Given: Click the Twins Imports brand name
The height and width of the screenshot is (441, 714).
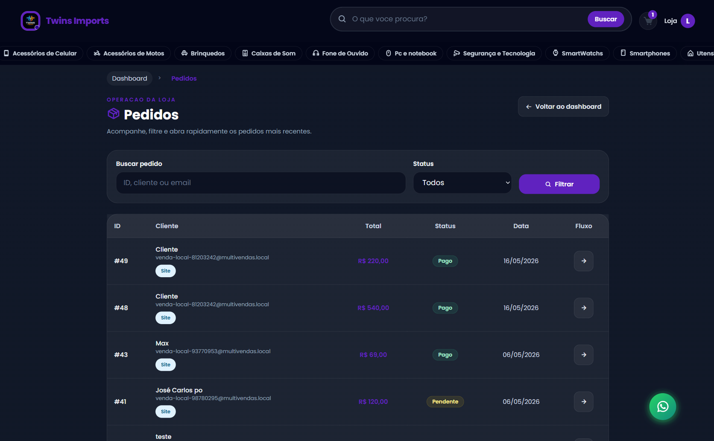Looking at the screenshot, I should (77, 21).
